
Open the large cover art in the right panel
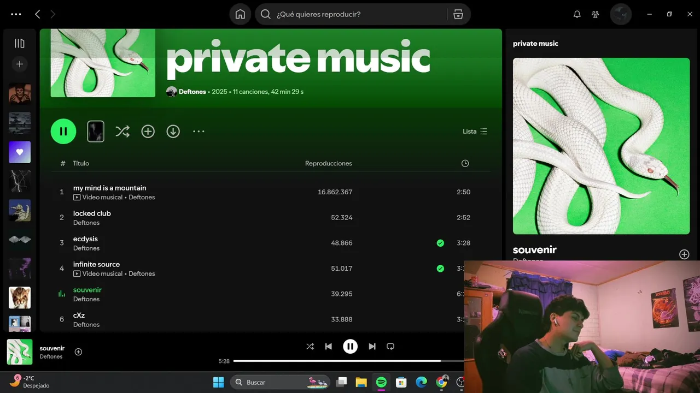pos(601,146)
